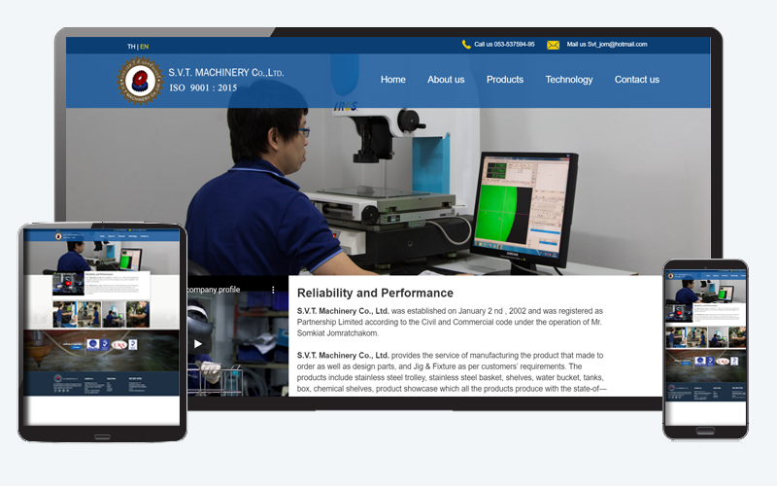Viewport: 777px width, 486px height.
Task: Click the ISO 9001 : 2015 text
Action: coord(203,87)
